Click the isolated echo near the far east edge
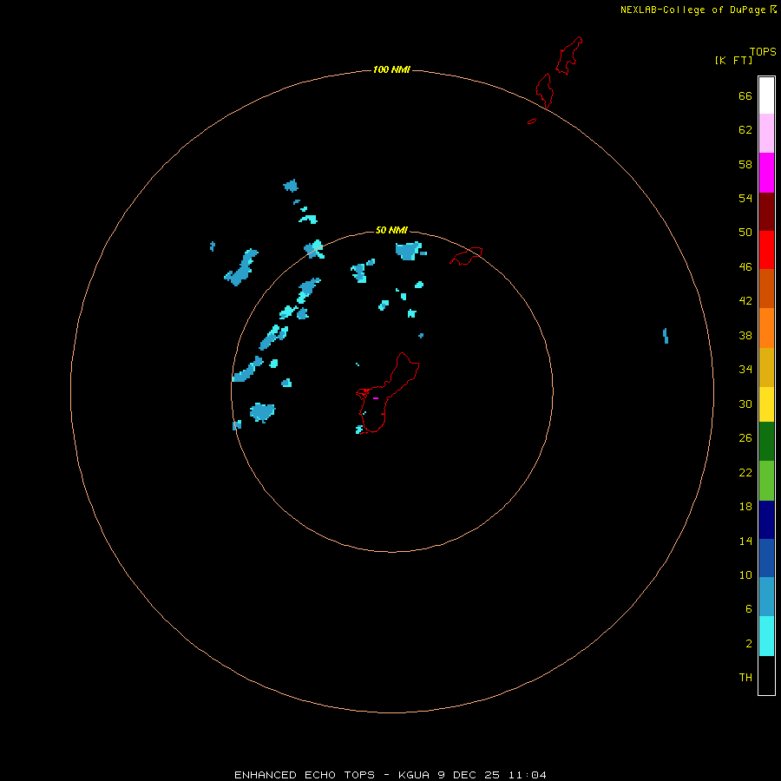 coord(666,336)
